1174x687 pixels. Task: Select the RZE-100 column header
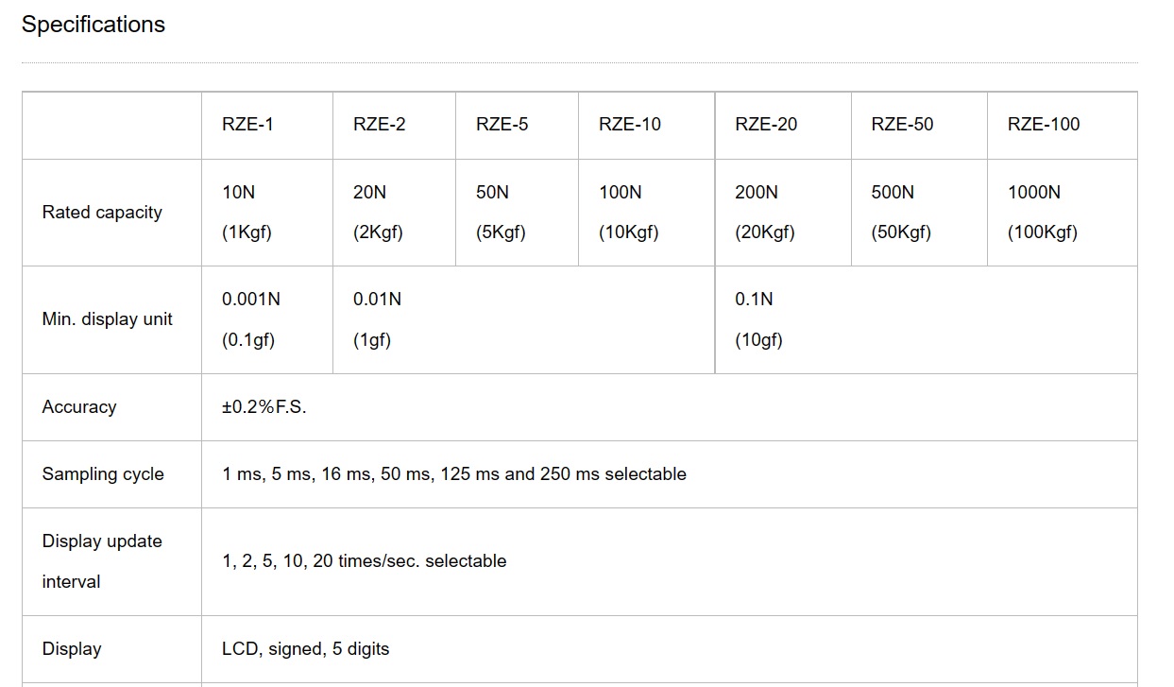click(1044, 125)
